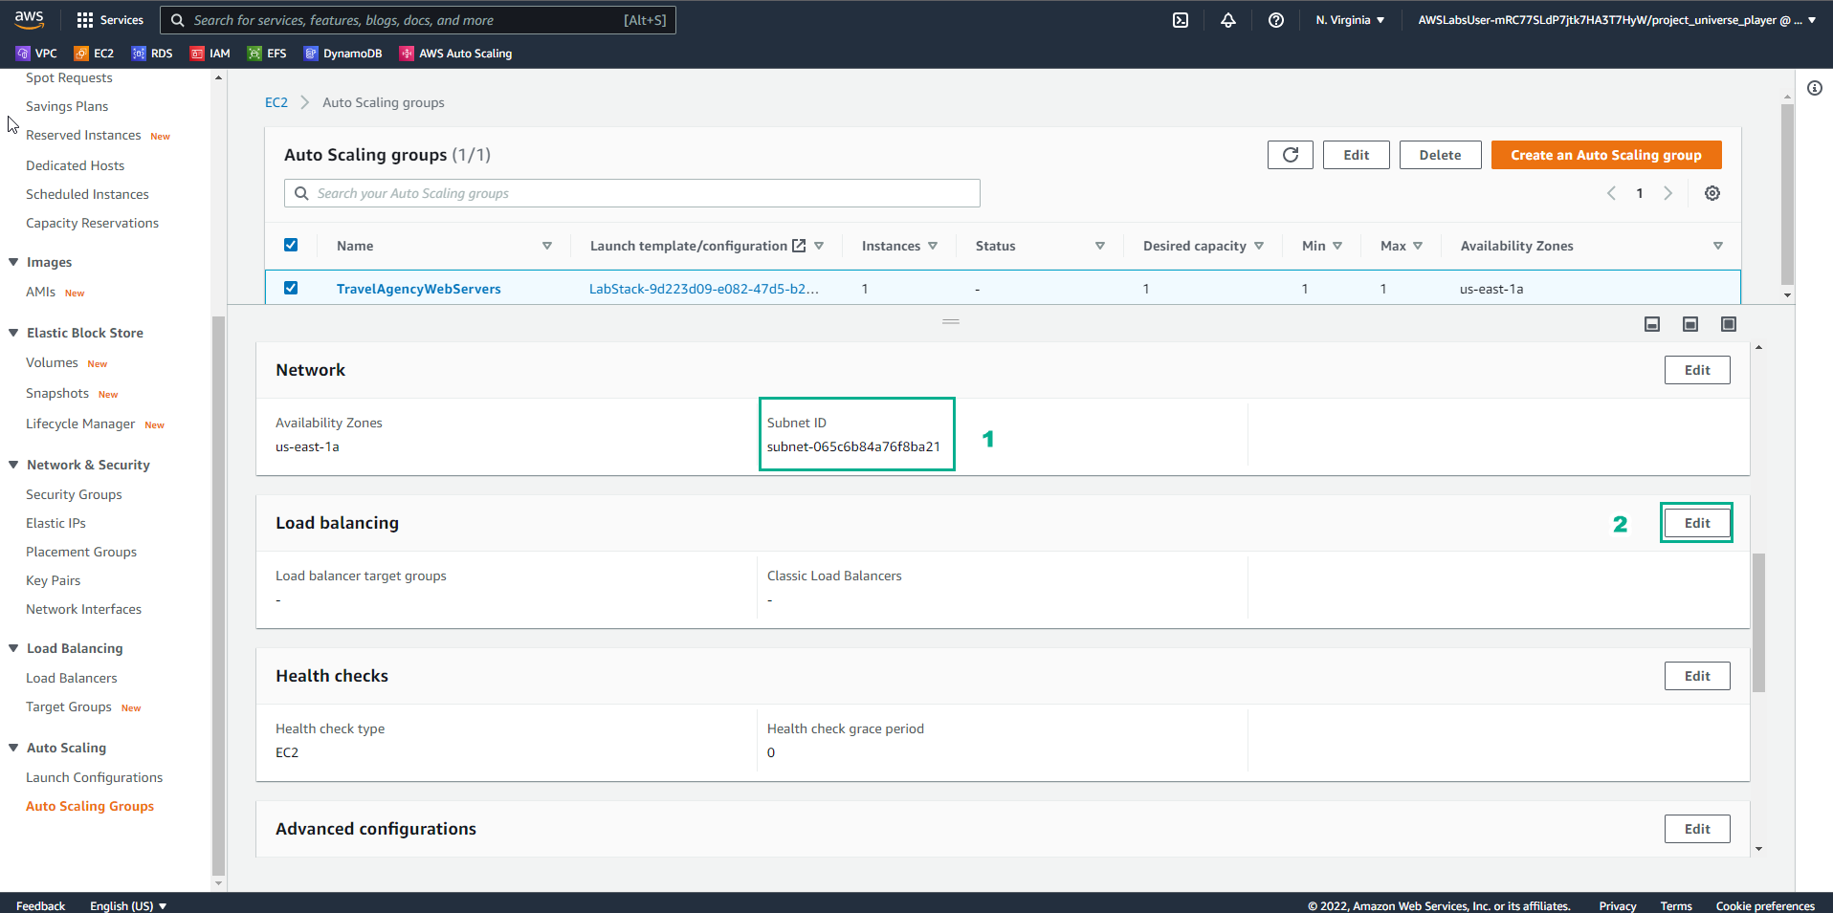Open RDS shortcut in favorites bar
Image resolution: width=1833 pixels, height=913 pixels.
(152, 54)
